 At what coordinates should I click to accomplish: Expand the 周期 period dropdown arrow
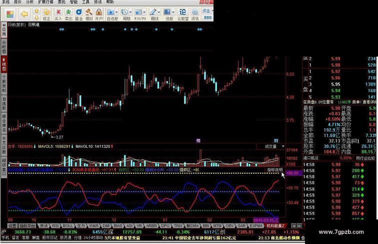tap(130, 12)
